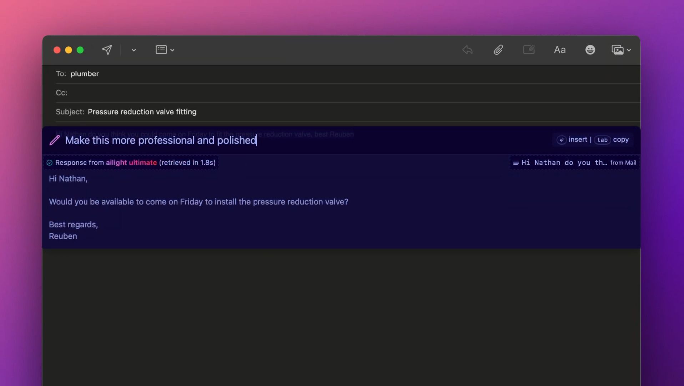Click the green maximize traffic light
Image resolution: width=684 pixels, height=386 pixels.
click(x=80, y=50)
